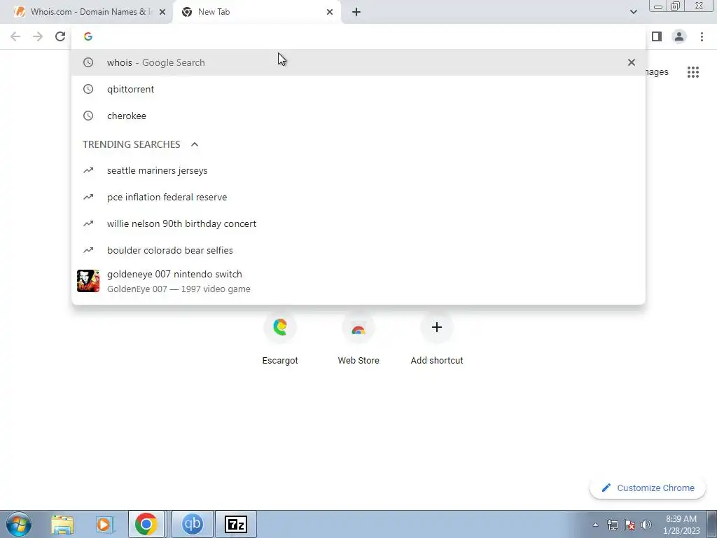Collapse the Trending Searches section
Screen dimensions: 717x538
tap(195, 144)
